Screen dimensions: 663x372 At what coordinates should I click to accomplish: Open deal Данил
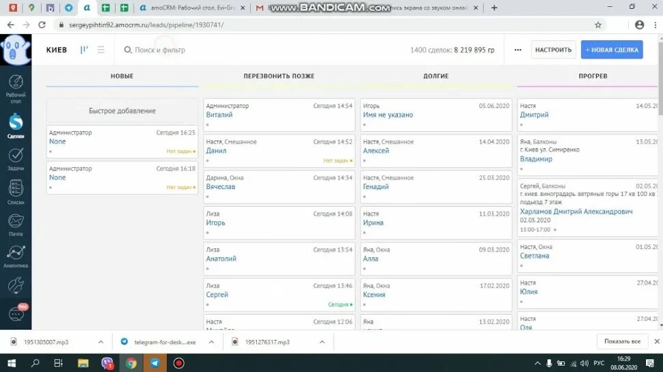[216, 151]
